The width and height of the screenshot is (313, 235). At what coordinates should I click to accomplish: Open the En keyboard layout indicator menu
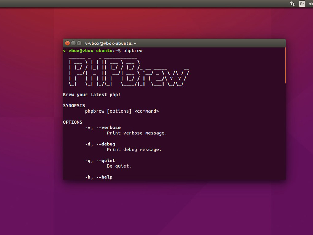(302, 4)
